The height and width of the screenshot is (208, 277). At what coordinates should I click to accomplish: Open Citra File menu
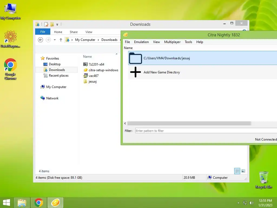tap(127, 42)
